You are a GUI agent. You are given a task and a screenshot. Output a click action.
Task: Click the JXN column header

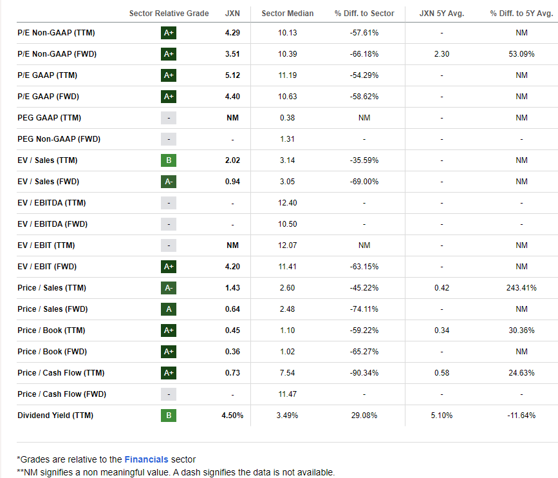(232, 13)
